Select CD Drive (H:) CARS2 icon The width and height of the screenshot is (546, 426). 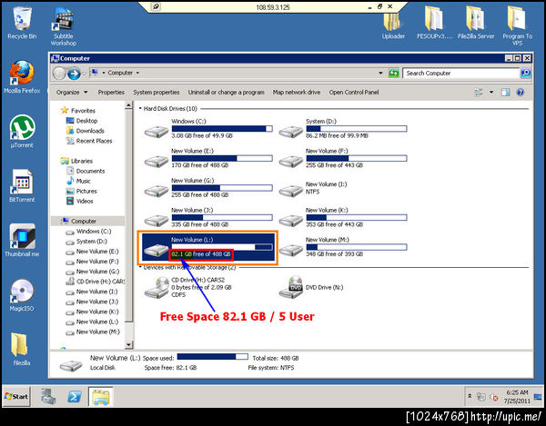(x=157, y=287)
